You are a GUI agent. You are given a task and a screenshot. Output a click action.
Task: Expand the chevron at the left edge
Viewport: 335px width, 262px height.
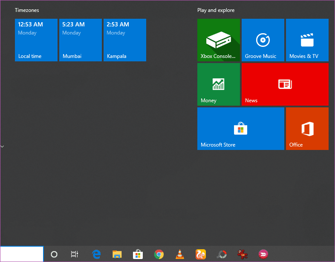click(x=2, y=147)
